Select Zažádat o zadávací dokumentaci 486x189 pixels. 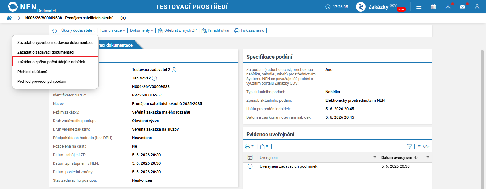click(55, 52)
